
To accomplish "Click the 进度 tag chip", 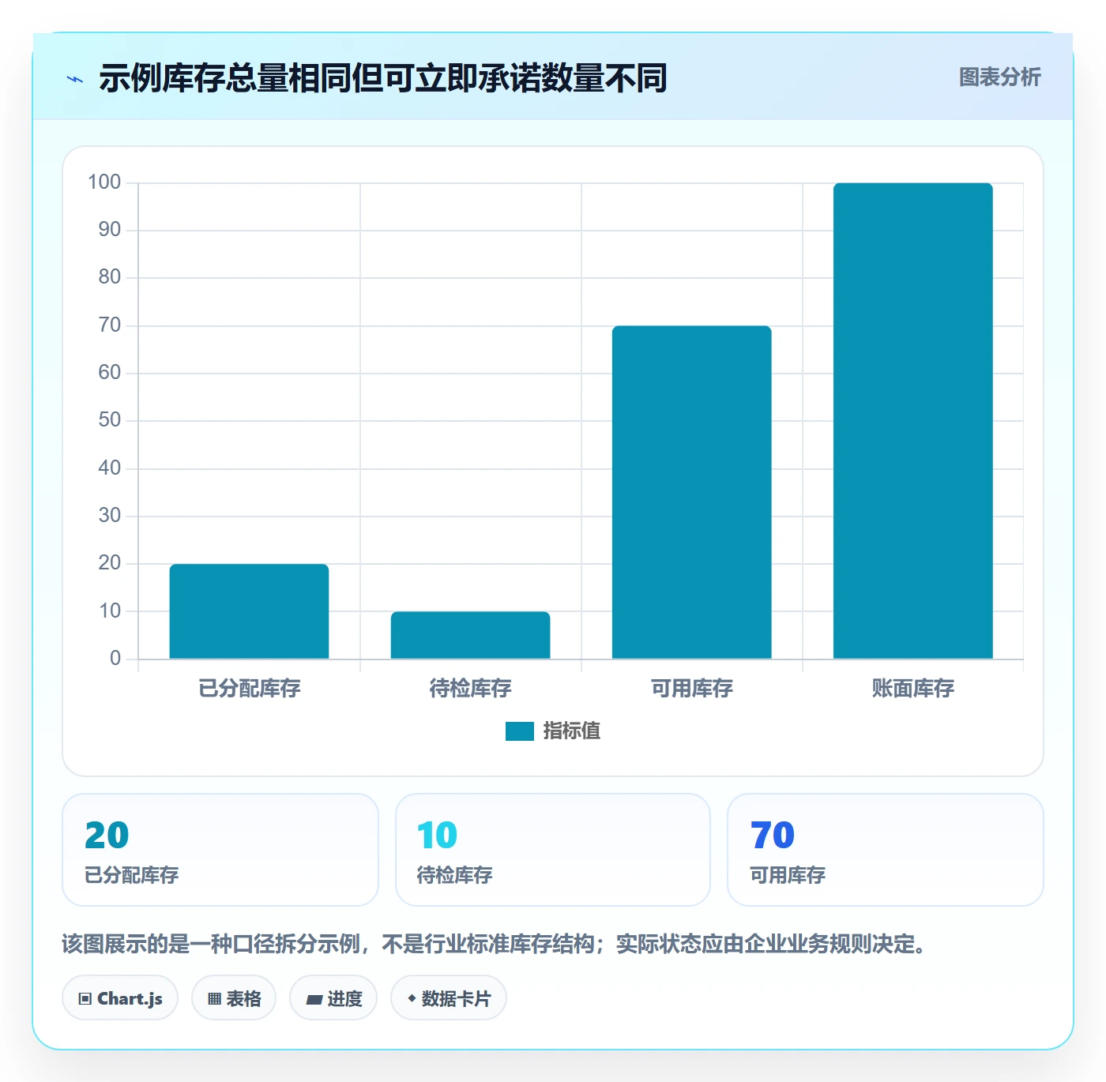I will 333,998.
